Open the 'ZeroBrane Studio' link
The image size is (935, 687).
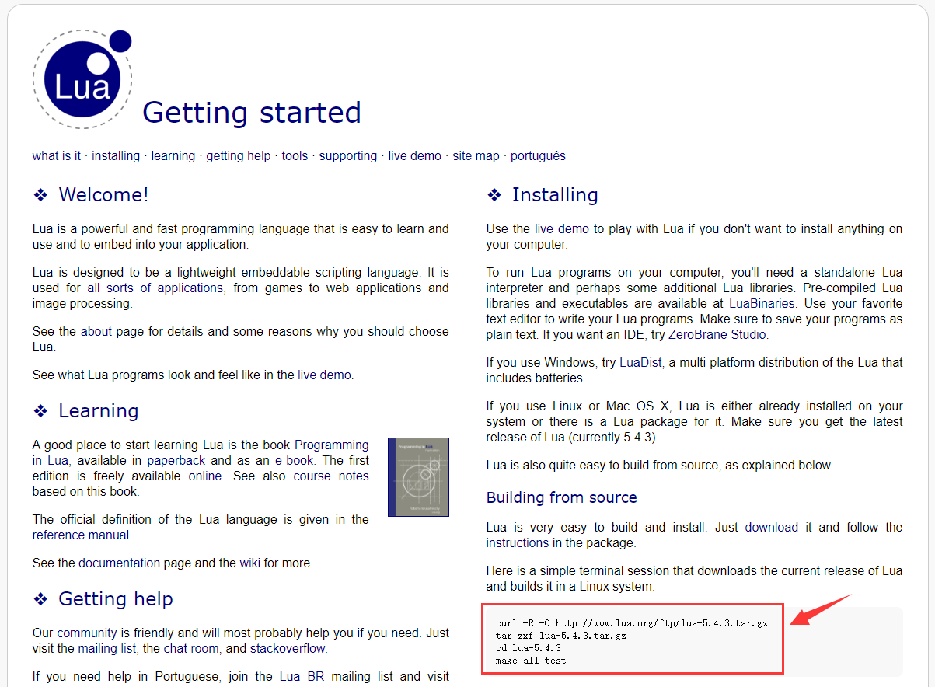tap(717, 334)
